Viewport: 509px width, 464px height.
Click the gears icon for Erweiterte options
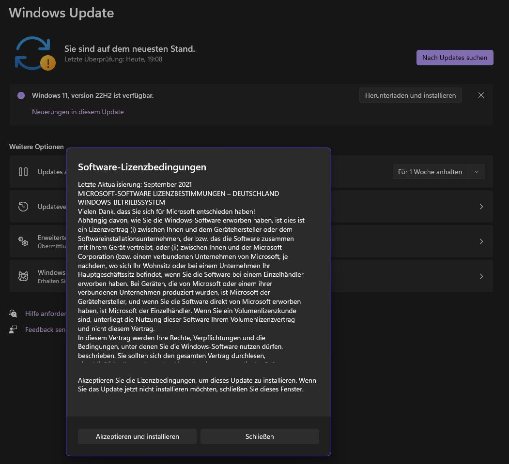23,241
